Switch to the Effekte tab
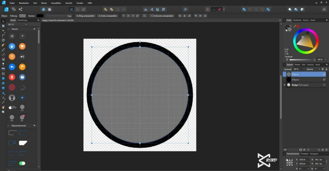329x171 pixels. point(297,64)
